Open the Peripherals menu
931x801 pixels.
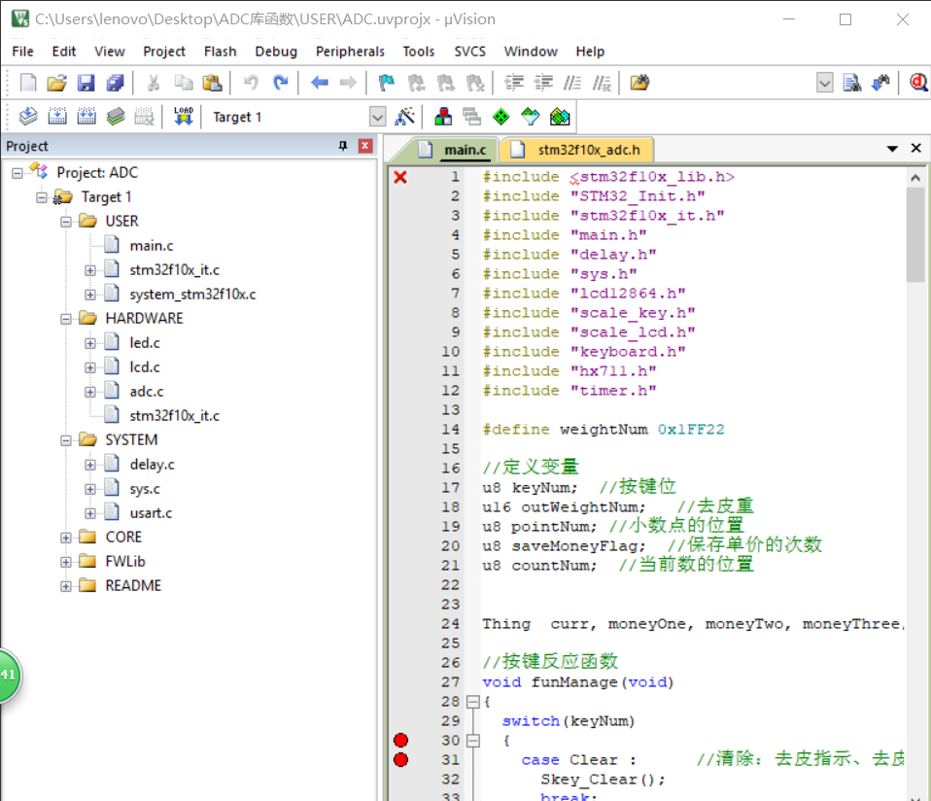pos(350,52)
